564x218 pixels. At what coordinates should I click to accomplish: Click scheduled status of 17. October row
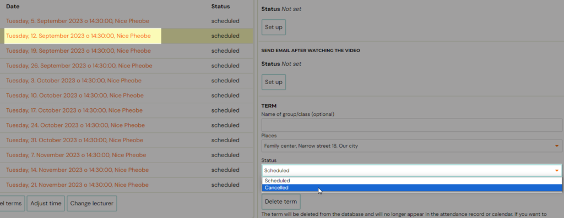point(225,110)
